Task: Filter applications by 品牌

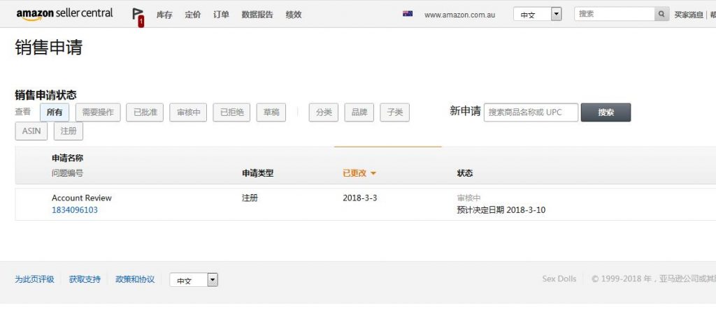Action: click(x=359, y=112)
